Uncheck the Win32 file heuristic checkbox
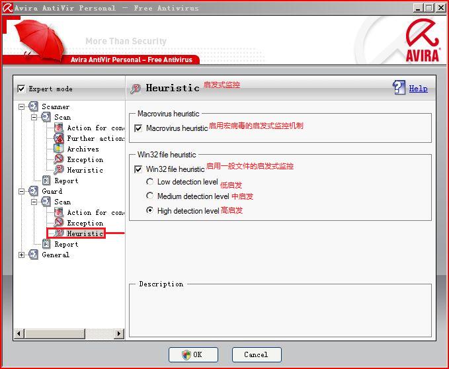This screenshot has height=369, width=449. 138,169
